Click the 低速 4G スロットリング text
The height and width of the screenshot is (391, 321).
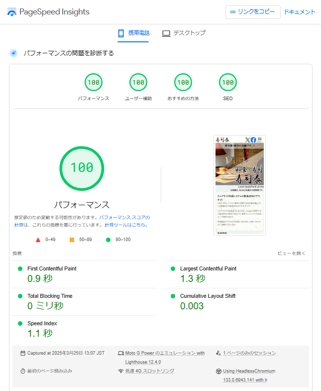coord(149,371)
